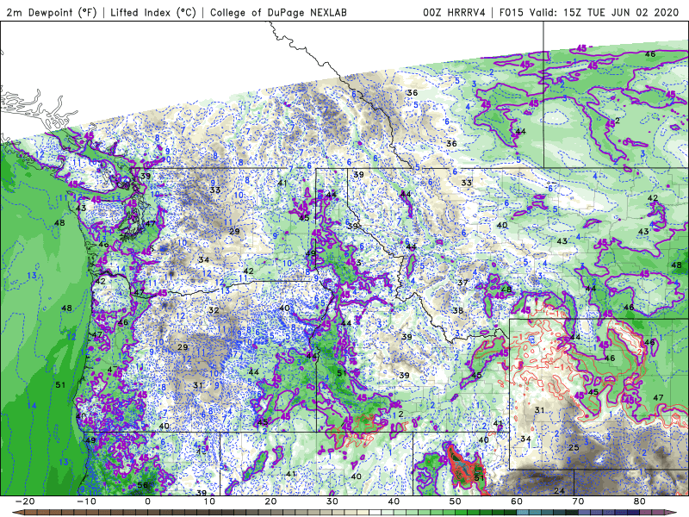Screen dimensions: 689x517
Task: Click the '70' color scale label
Action: point(578,501)
